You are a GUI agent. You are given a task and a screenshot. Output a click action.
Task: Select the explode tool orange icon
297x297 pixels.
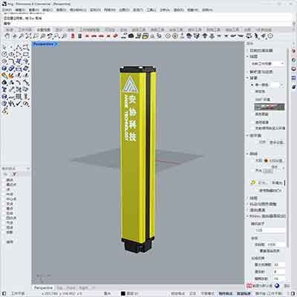(x=11, y=76)
